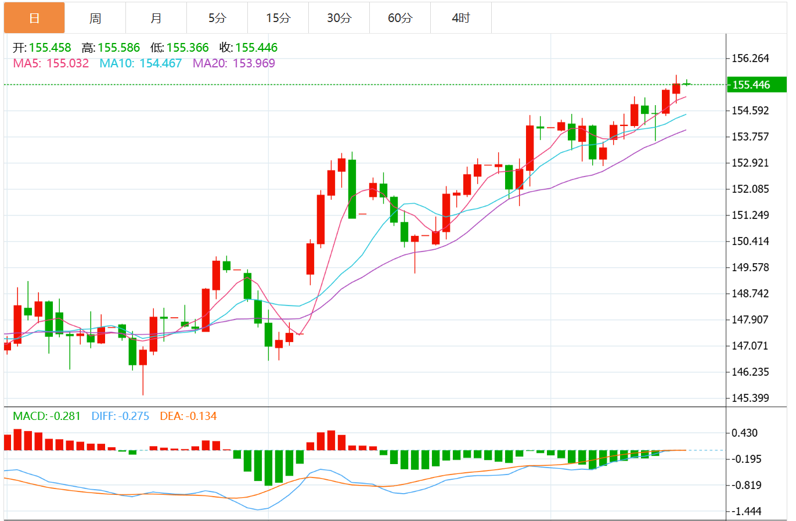Choose the 30分 interval tab
The width and height of the screenshot is (796, 521).
[339, 18]
